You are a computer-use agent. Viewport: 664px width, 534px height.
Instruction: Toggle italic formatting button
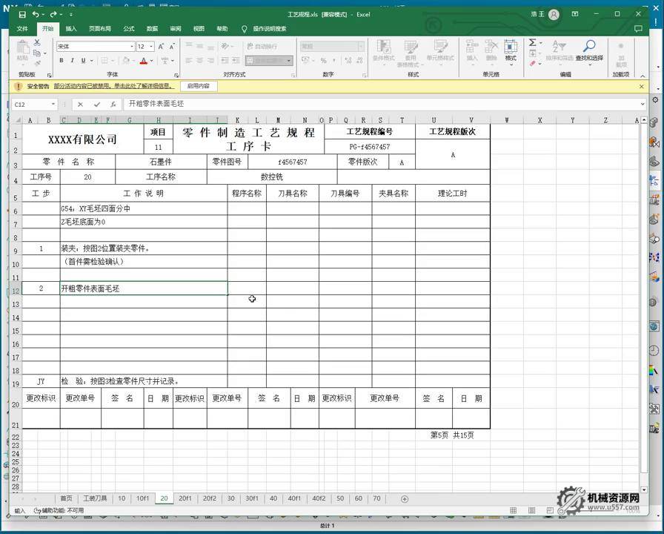(72, 61)
